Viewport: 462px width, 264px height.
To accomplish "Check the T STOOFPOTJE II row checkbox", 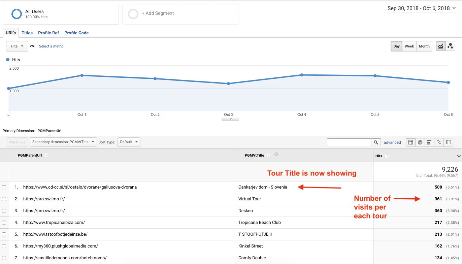I will 4,234.
